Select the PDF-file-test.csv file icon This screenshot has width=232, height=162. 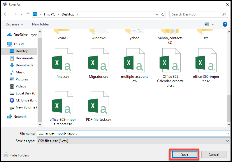[x=99, y=103]
